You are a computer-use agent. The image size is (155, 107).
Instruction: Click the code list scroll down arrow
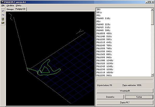152,75
